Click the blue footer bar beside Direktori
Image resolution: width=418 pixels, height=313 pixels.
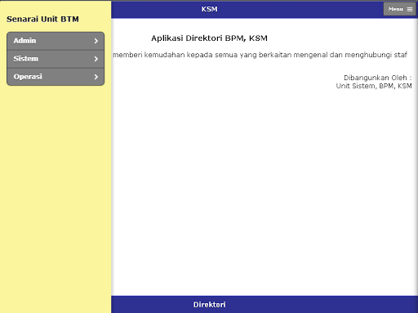pos(313,305)
